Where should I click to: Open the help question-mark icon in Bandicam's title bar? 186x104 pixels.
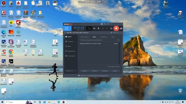[111, 24]
